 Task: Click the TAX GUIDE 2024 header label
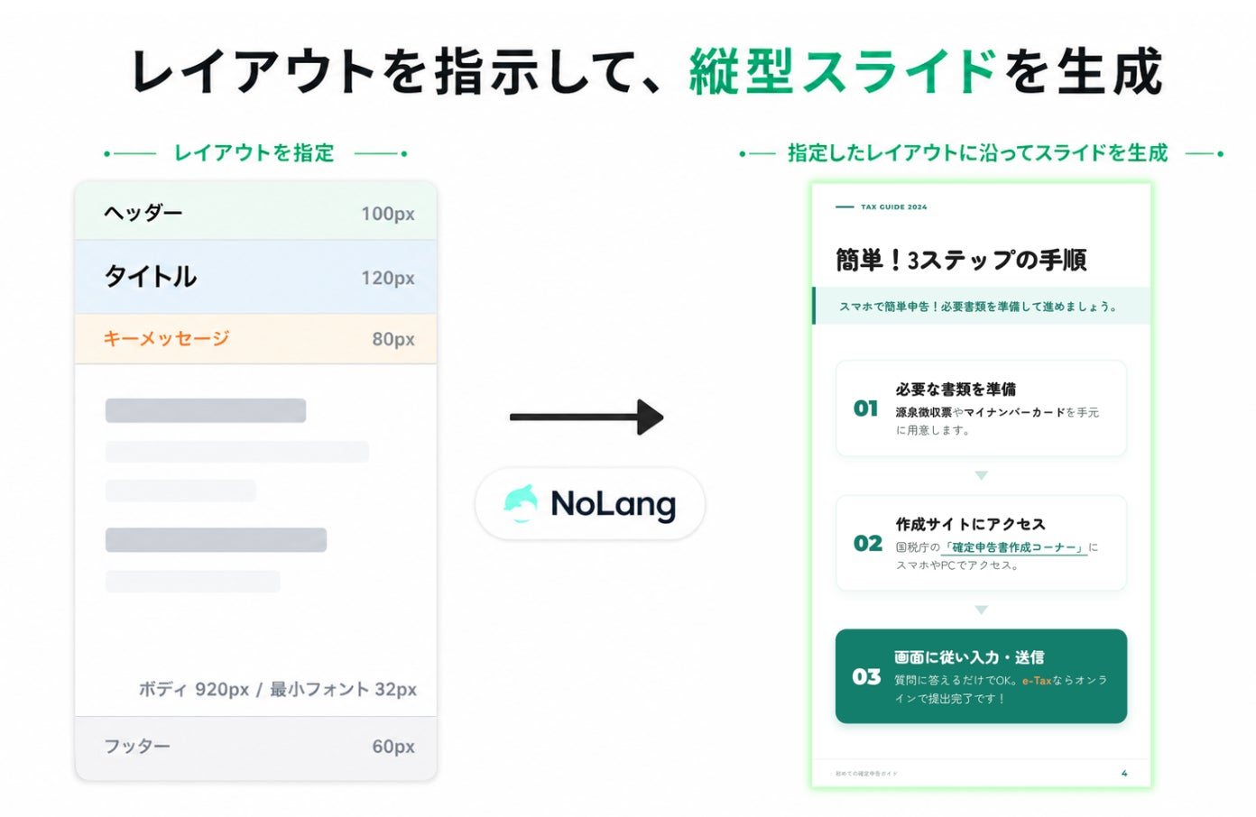(893, 207)
